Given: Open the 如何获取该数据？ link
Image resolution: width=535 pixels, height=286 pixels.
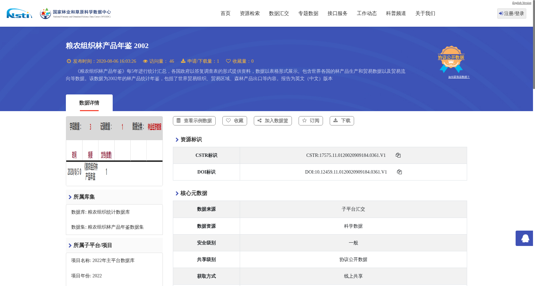Looking at the screenshot, I should pyautogui.click(x=459, y=77).
